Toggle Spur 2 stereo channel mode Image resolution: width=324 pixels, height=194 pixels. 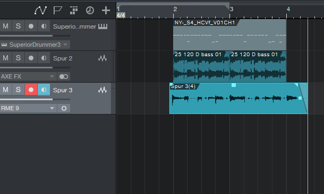coord(64,76)
